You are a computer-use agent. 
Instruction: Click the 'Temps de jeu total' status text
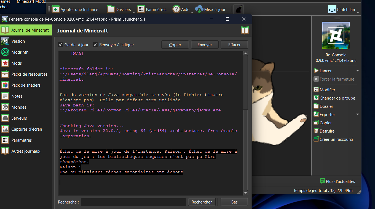tap(323, 190)
